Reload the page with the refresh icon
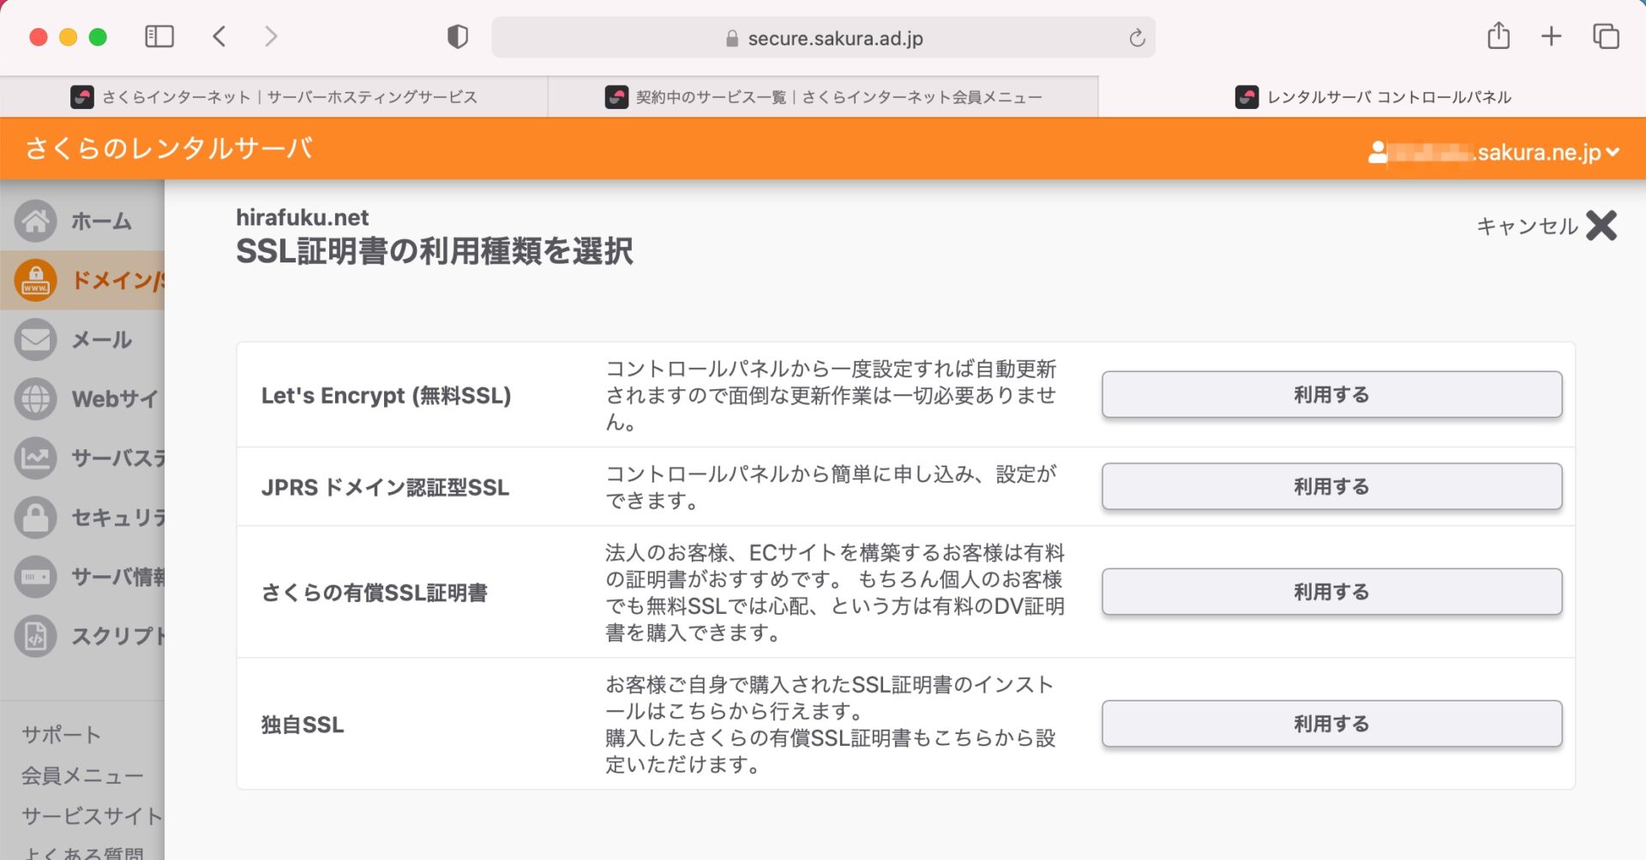The image size is (1646, 860). (1137, 38)
